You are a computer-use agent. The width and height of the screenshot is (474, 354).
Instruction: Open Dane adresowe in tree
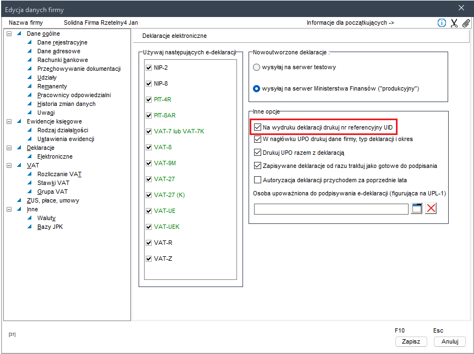coord(59,51)
